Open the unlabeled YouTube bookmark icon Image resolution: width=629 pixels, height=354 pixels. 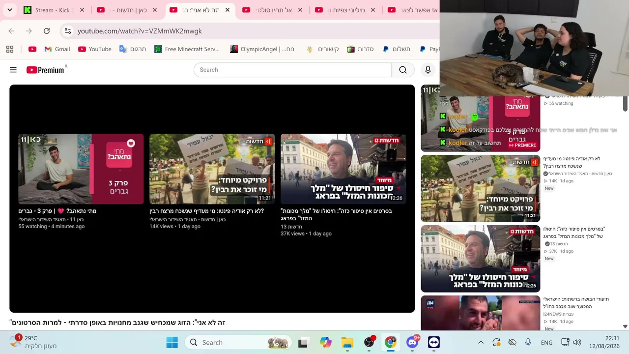pyautogui.click(x=32, y=49)
